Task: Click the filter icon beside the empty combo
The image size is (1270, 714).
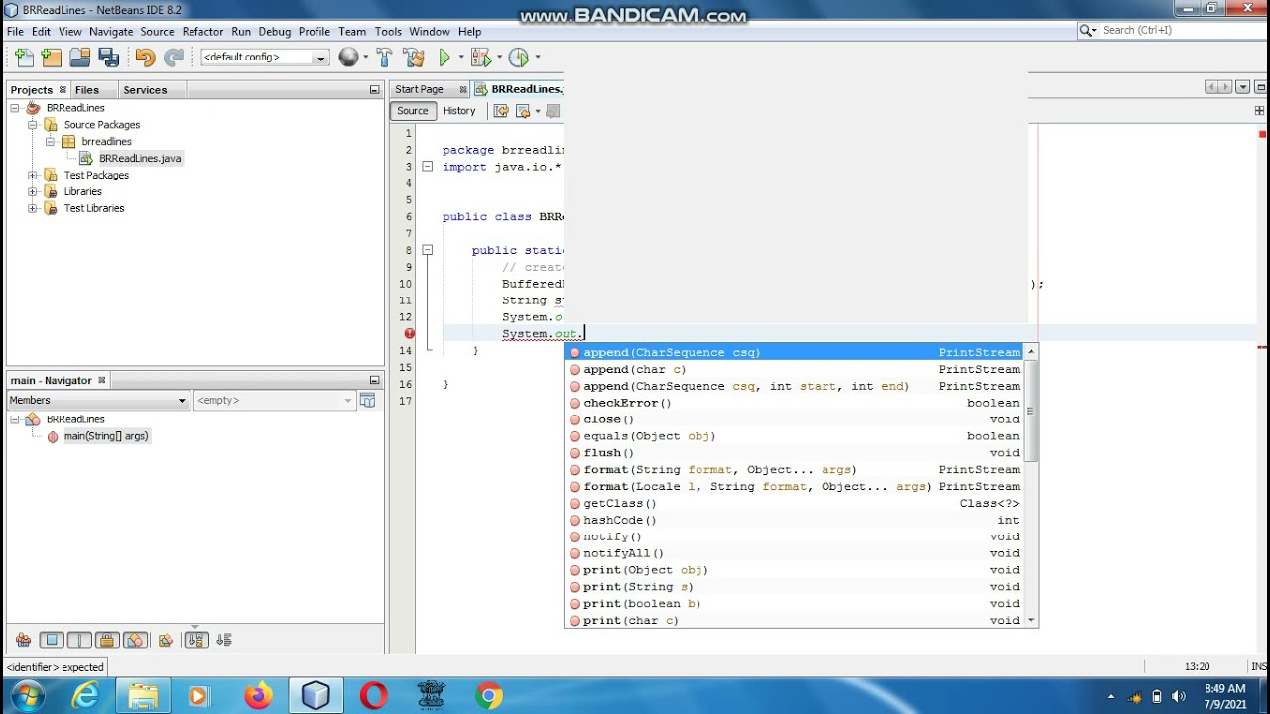Action: (368, 400)
